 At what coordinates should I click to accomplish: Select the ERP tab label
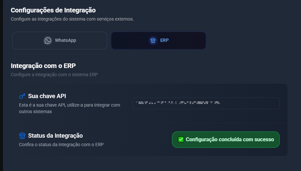tap(164, 41)
